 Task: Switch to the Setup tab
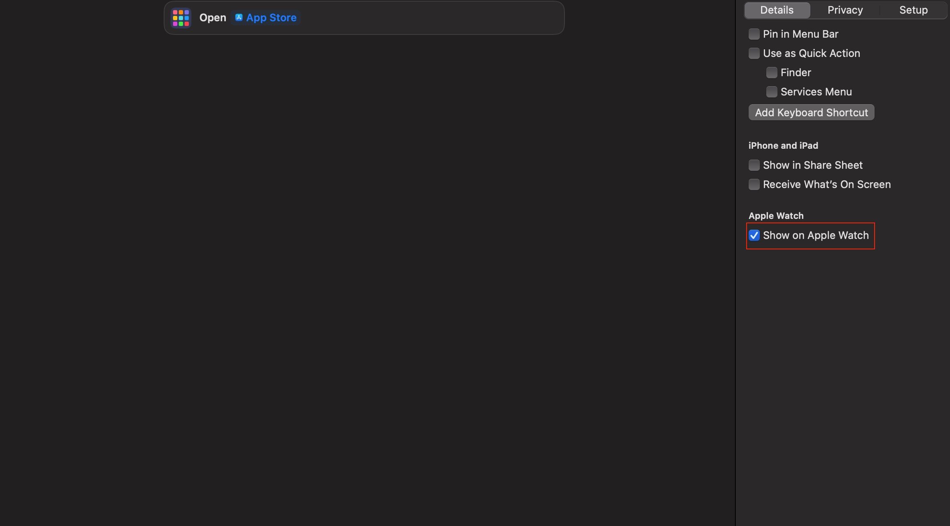913,10
